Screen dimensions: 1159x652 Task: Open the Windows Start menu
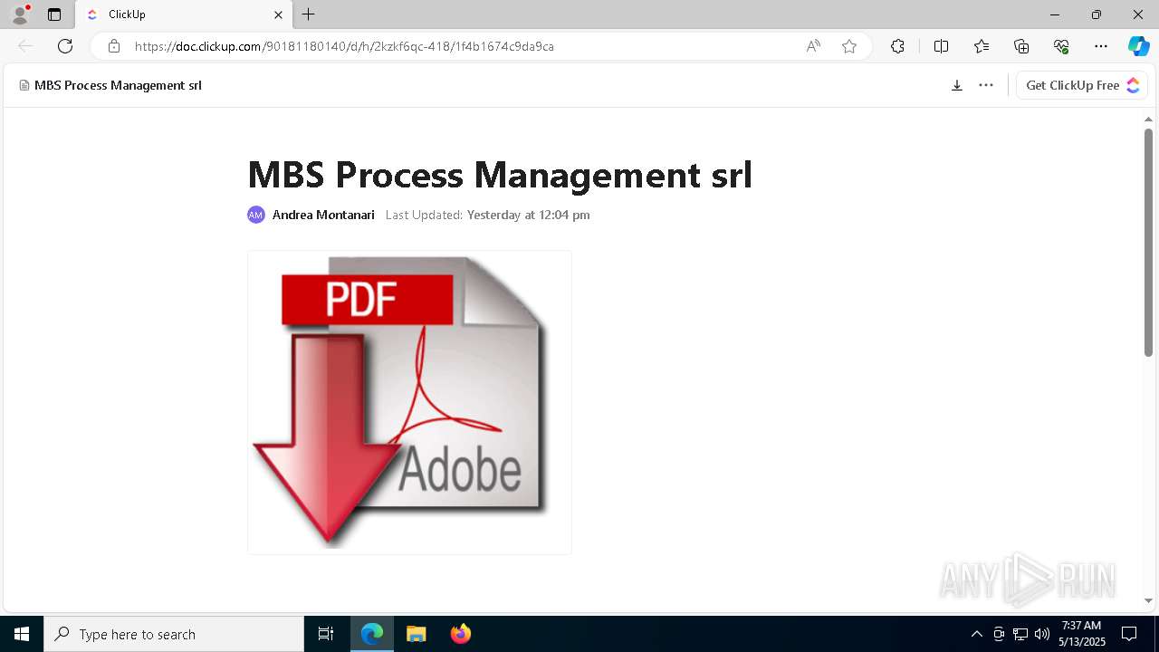pos(22,634)
